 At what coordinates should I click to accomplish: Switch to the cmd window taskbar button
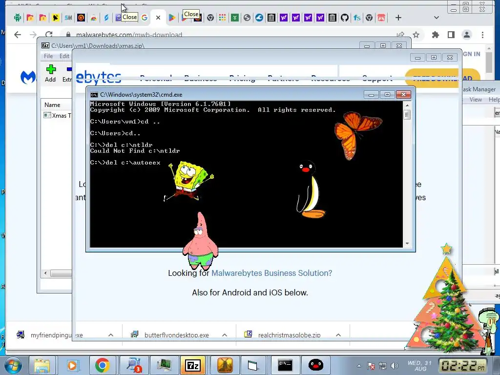click(x=285, y=365)
